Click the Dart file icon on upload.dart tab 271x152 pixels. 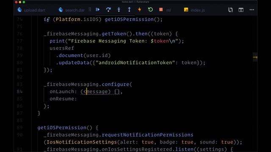pos(19,10)
